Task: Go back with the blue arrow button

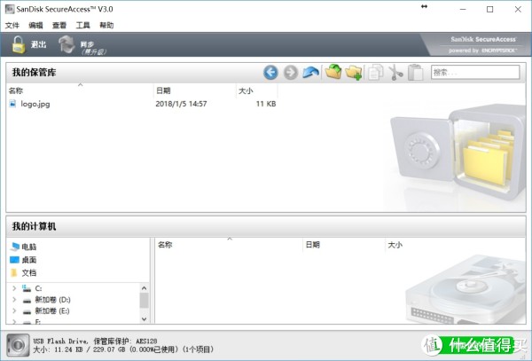Action: [x=270, y=72]
